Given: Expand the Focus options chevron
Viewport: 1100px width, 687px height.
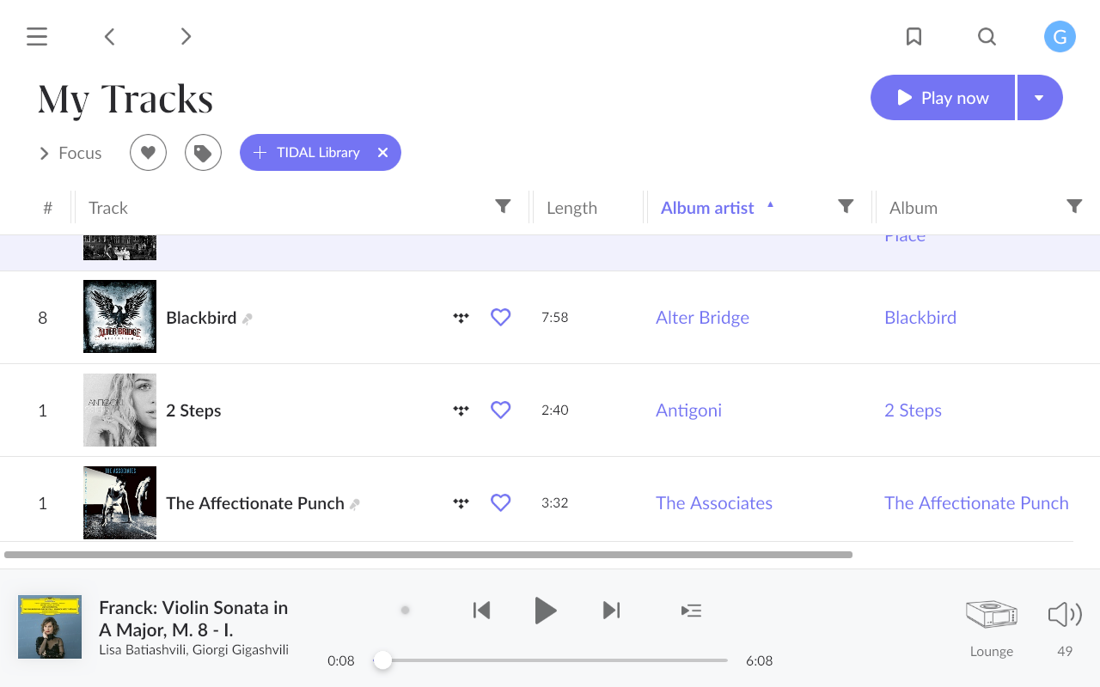Looking at the screenshot, I should click(45, 154).
